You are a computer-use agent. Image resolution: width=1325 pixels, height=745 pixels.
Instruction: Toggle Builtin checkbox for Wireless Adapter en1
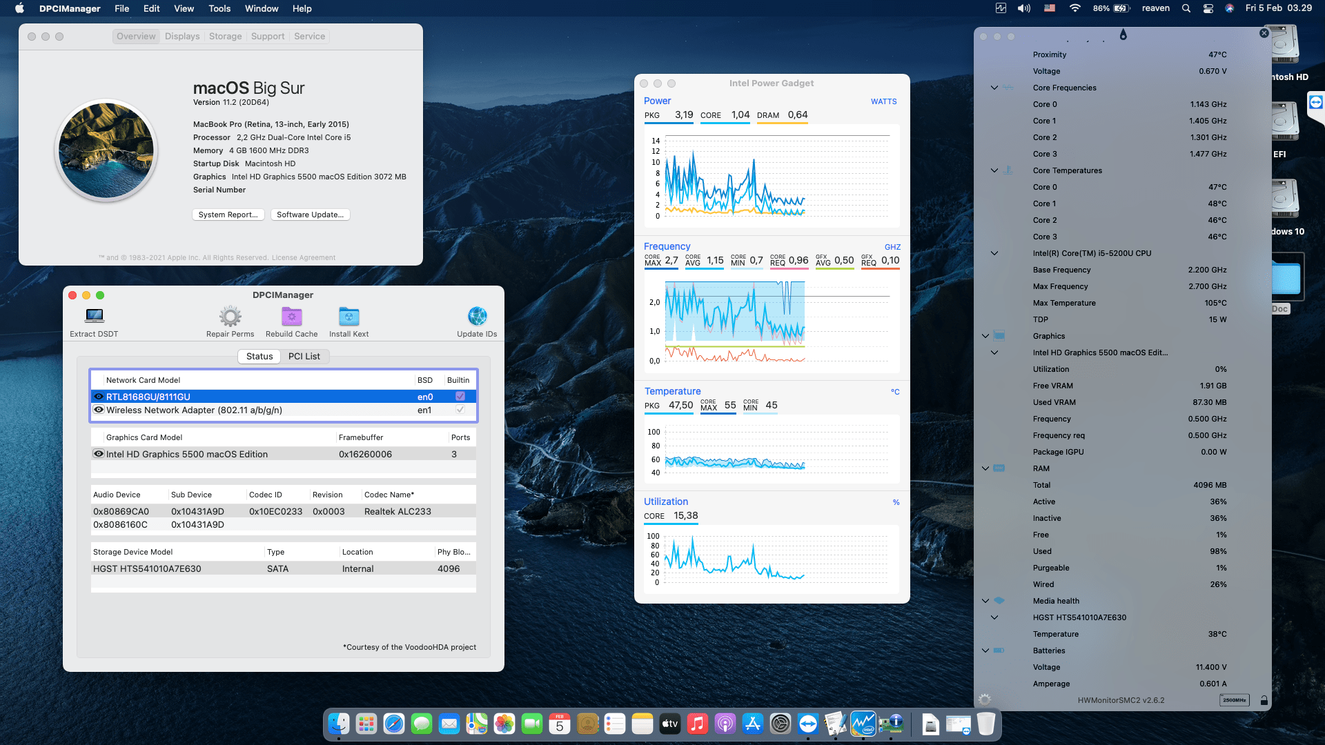460,410
